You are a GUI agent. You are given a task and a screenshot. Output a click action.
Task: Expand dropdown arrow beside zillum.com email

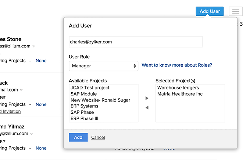[x=33, y=46]
